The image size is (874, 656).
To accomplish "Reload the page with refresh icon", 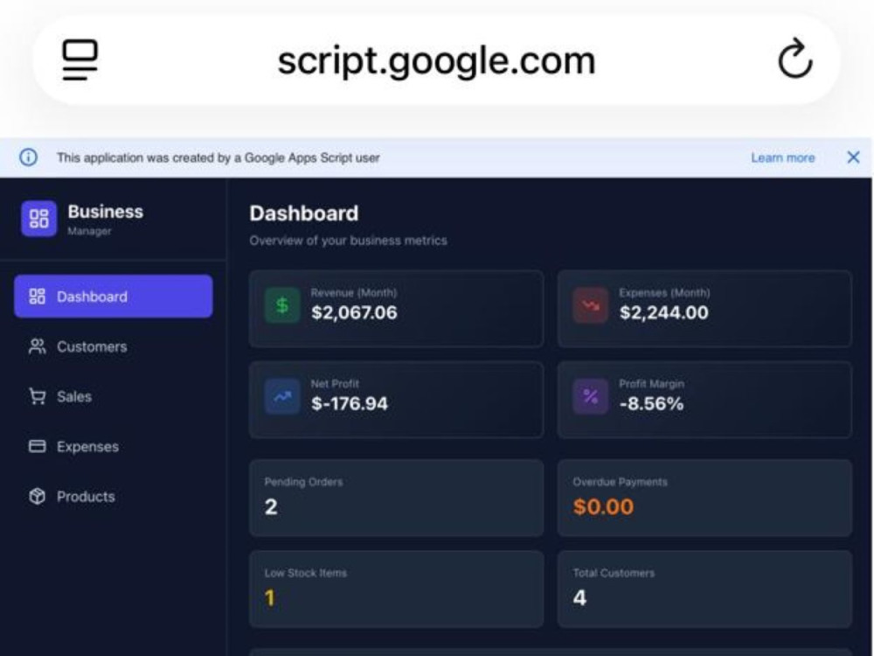I will [x=794, y=59].
